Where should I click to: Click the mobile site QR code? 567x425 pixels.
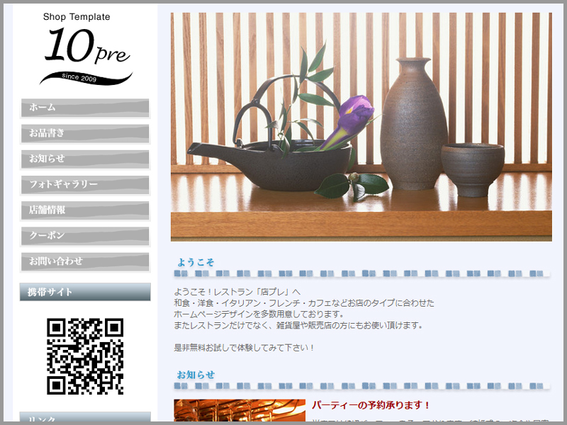point(85,356)
